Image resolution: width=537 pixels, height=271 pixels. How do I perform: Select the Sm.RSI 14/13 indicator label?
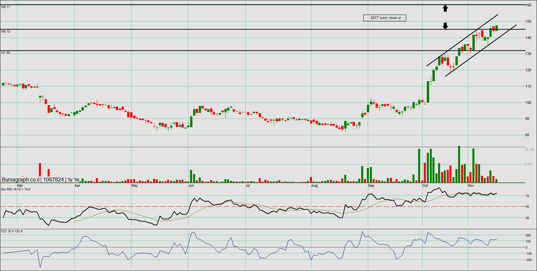[x=15, y=189]
